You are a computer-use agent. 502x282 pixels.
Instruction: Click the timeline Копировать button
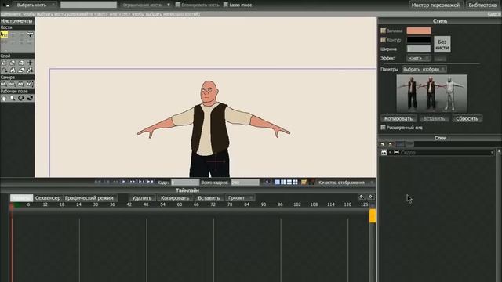point(175,198)
